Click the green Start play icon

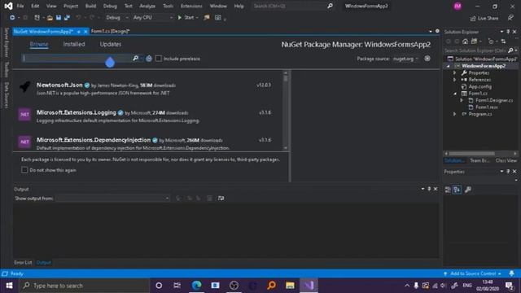coord(180,18)
